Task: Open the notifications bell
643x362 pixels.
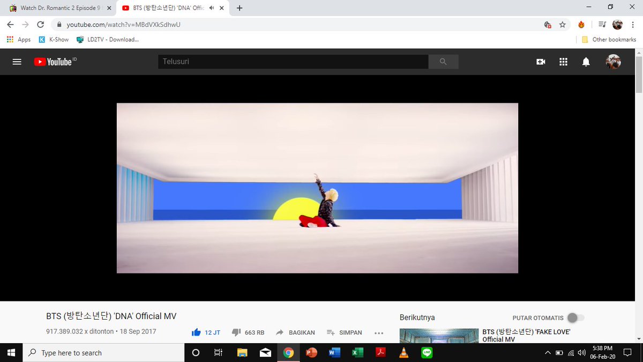Action: [x=586, y=62]
